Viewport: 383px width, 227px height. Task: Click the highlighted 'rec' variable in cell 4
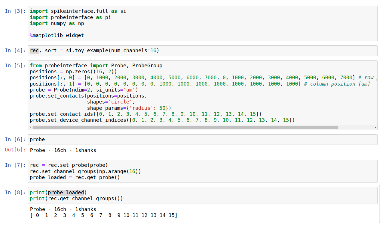click(x=34, y=50)
